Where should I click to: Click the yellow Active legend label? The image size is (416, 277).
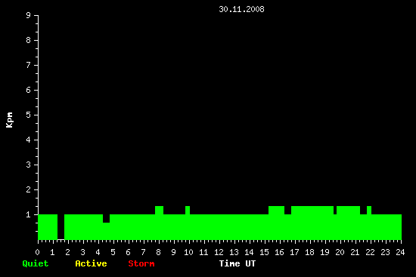click(x=91, y=263)
